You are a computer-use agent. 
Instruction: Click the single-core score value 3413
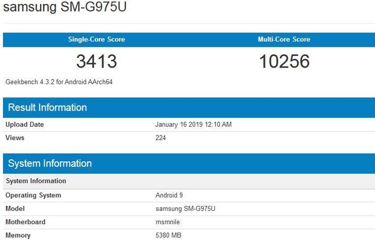coord(96,61)
